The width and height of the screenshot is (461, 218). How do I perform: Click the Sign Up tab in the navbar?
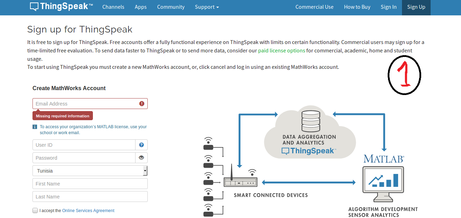(416, 7)
